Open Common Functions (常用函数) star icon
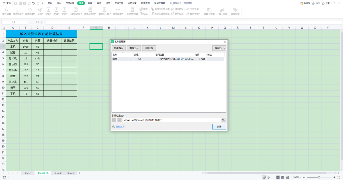Viewport: 343px width, 180px height. click(30, 10)
